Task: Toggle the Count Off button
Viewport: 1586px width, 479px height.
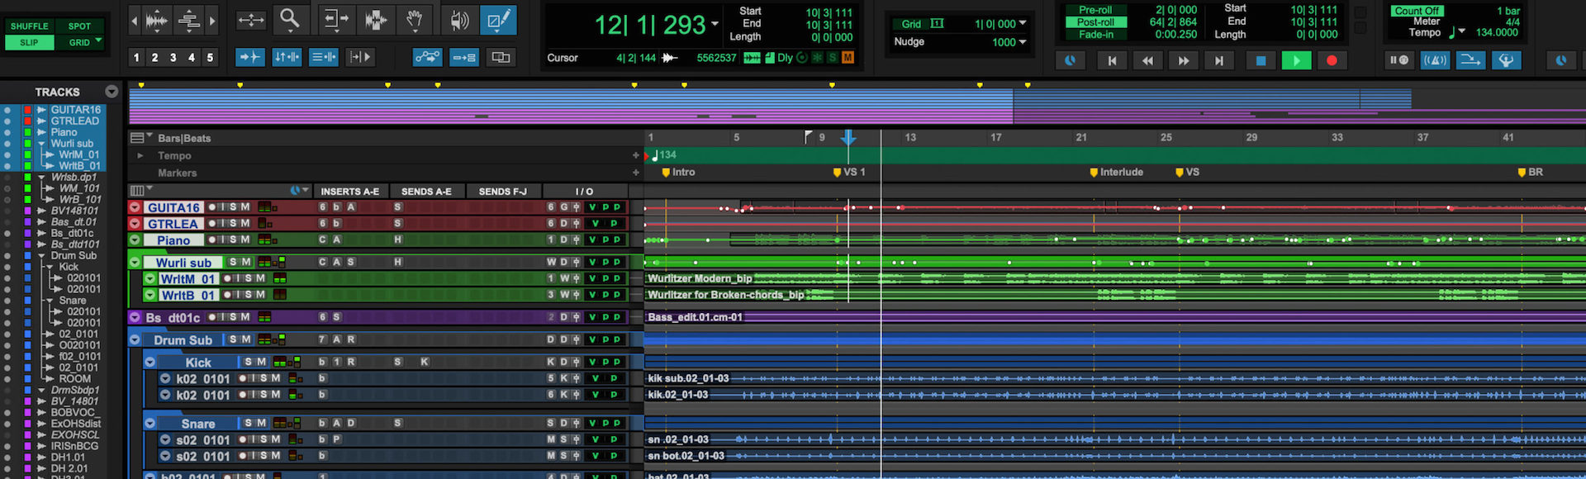Action: point(1417,11)
